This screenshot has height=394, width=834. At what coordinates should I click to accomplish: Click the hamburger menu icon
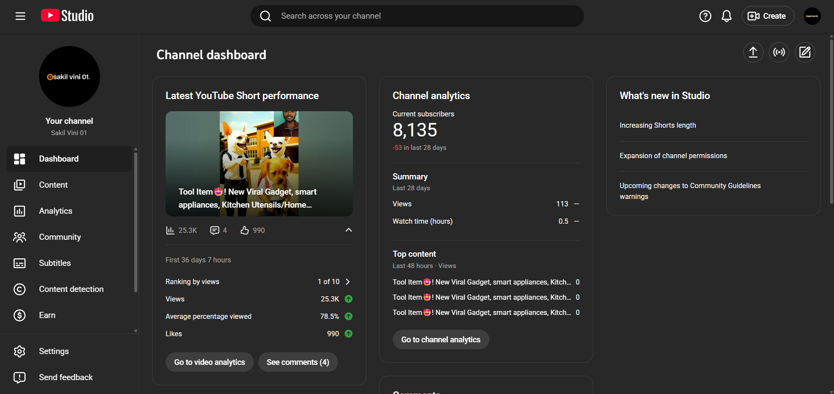tap(20, 16)
